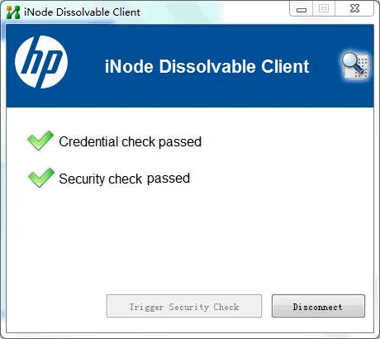Select the "Credential check passed" status text
The width and height of the screenshot is (380, 339).
pyautogui.click(x=130, y=141)
